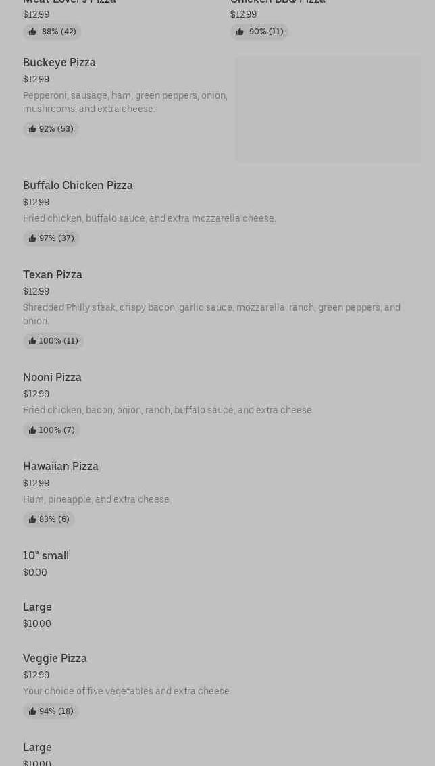
Task: Choose the Nooni Pizza menu item
Action: (52, 377)
